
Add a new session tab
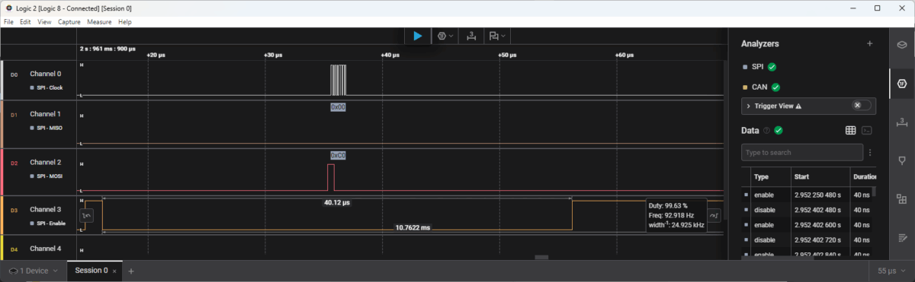click(131, 271)
